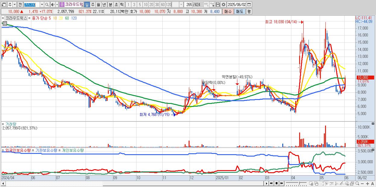Open the 주 market-type dropdown arrow
Viewport: 376px width, 187px height.
tap(14, 5)
